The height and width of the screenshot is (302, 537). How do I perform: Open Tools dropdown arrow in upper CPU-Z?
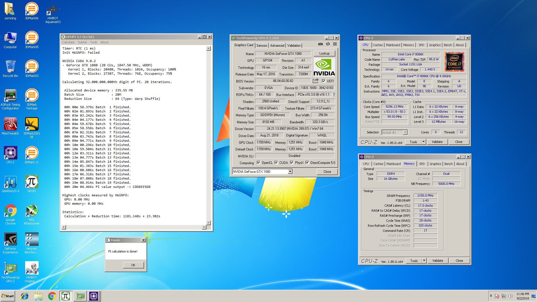423,142
